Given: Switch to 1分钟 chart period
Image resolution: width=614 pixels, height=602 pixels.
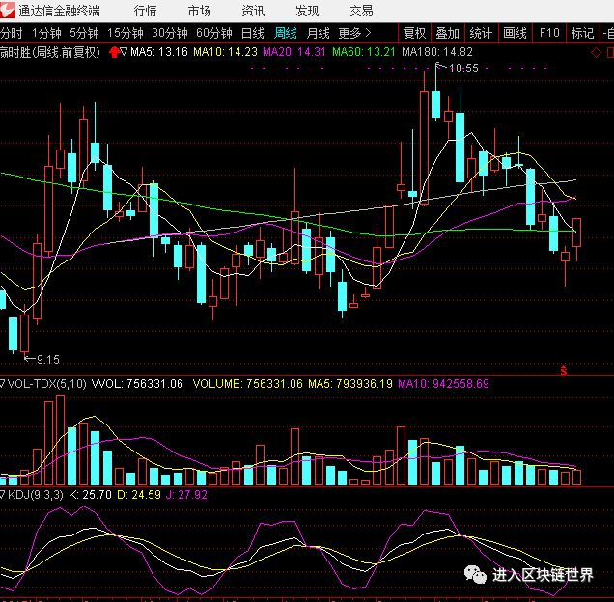Looking at the screenshot, I should [46, 33].
